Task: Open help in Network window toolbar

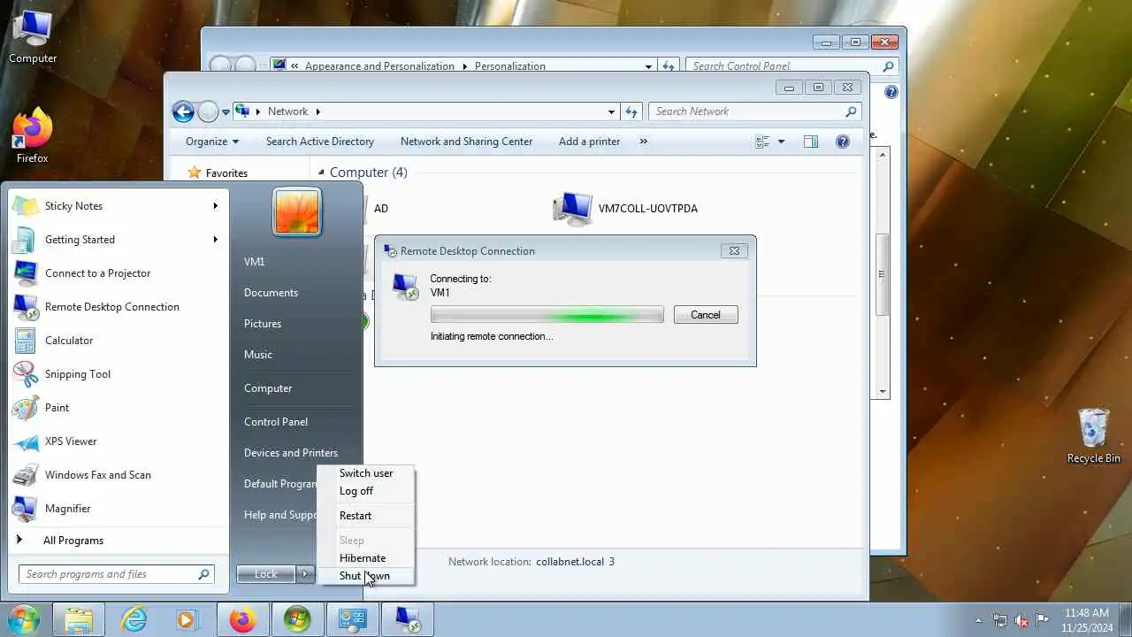Action: (843, 142)
